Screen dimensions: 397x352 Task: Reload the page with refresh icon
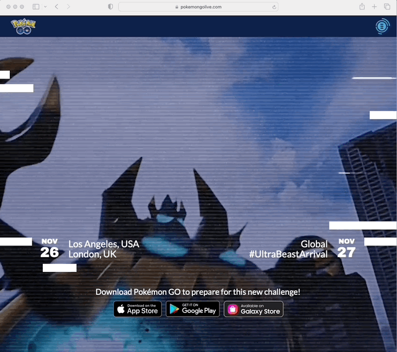pyautogui.click(x=274, y=7)
